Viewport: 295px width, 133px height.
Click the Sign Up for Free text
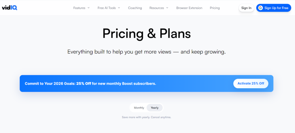click(276, 8)
